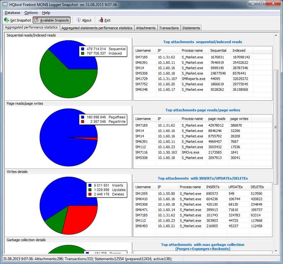Select the Statements tab
283x264 pixels.
191,28
